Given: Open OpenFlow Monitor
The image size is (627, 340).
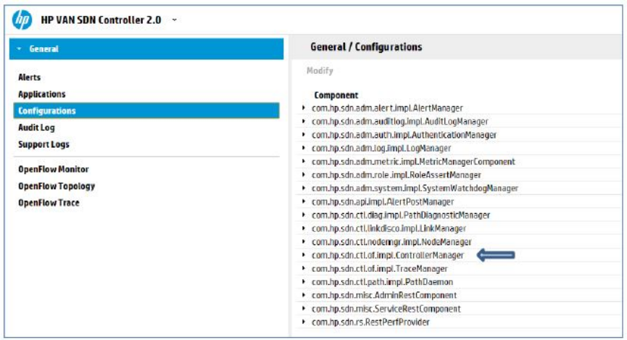Looking at the screenshot, I should pos(54,169).
